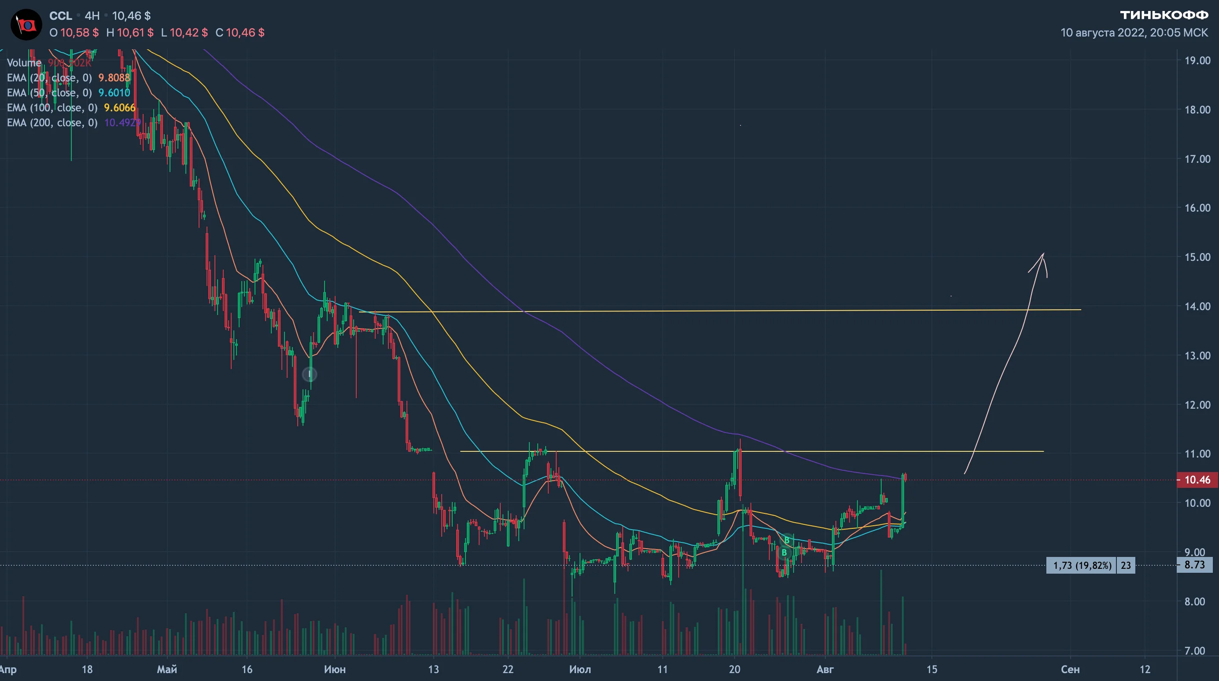Select the lower yellow horizontal line at 11.00

(x=751, y=451)
